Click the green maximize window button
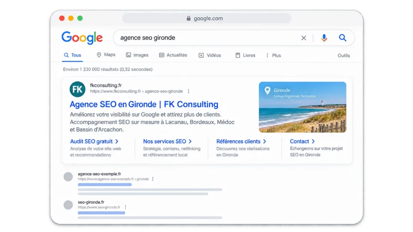This screenshot has width=413, height=232. point(80,18)
